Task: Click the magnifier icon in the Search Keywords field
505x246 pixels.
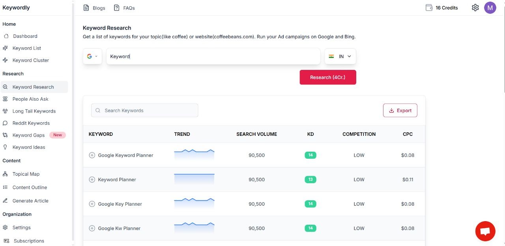Action: point(98,111)
